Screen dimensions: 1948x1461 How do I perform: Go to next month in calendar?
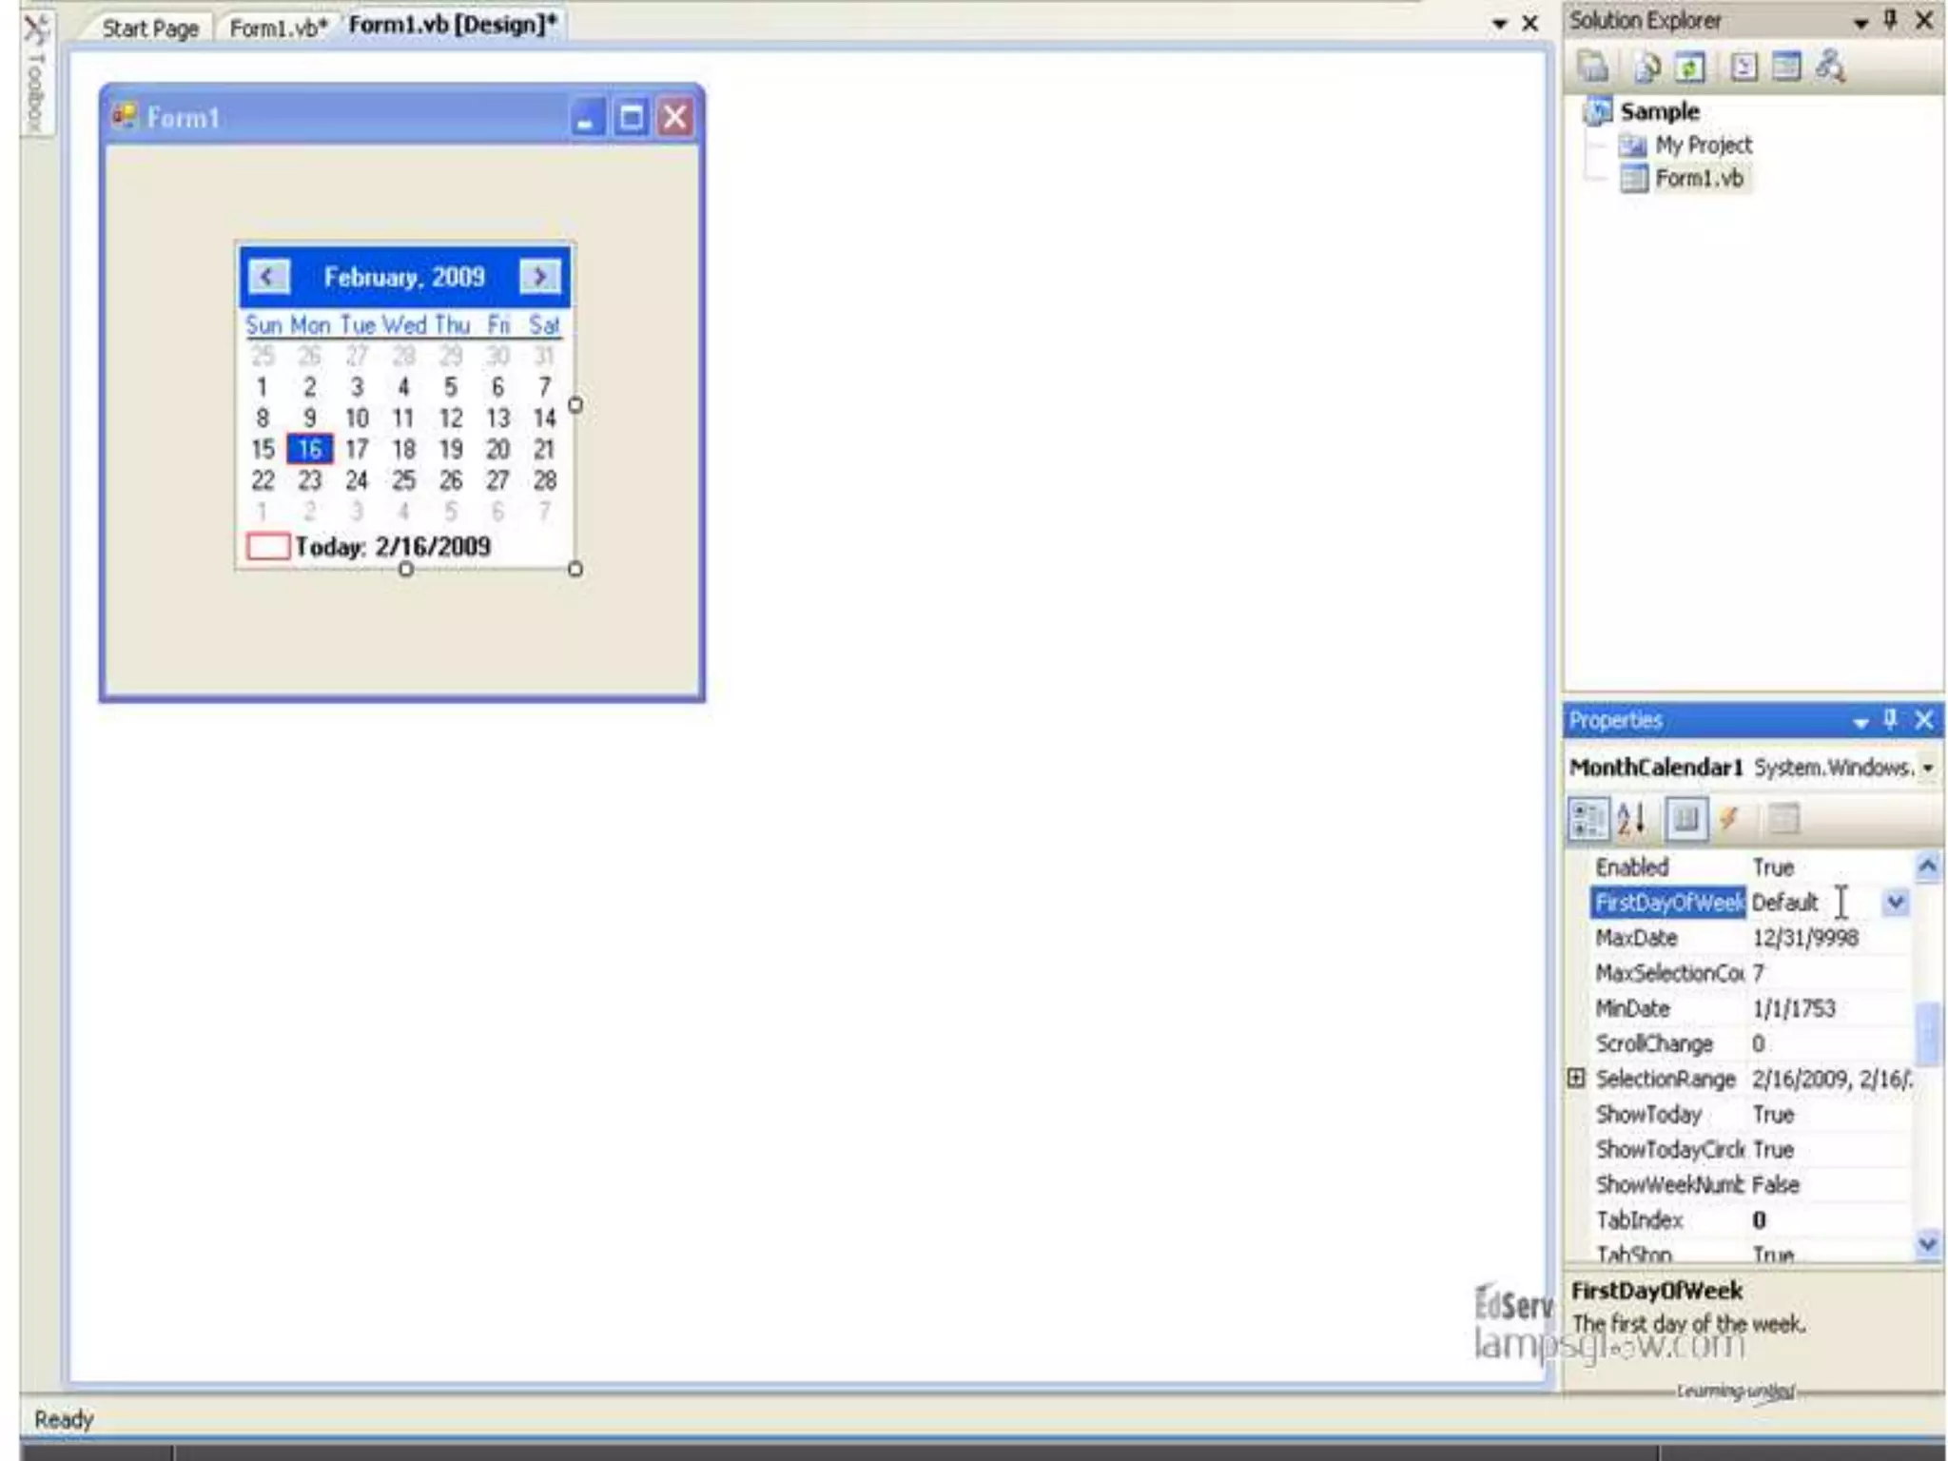point(539,277)
